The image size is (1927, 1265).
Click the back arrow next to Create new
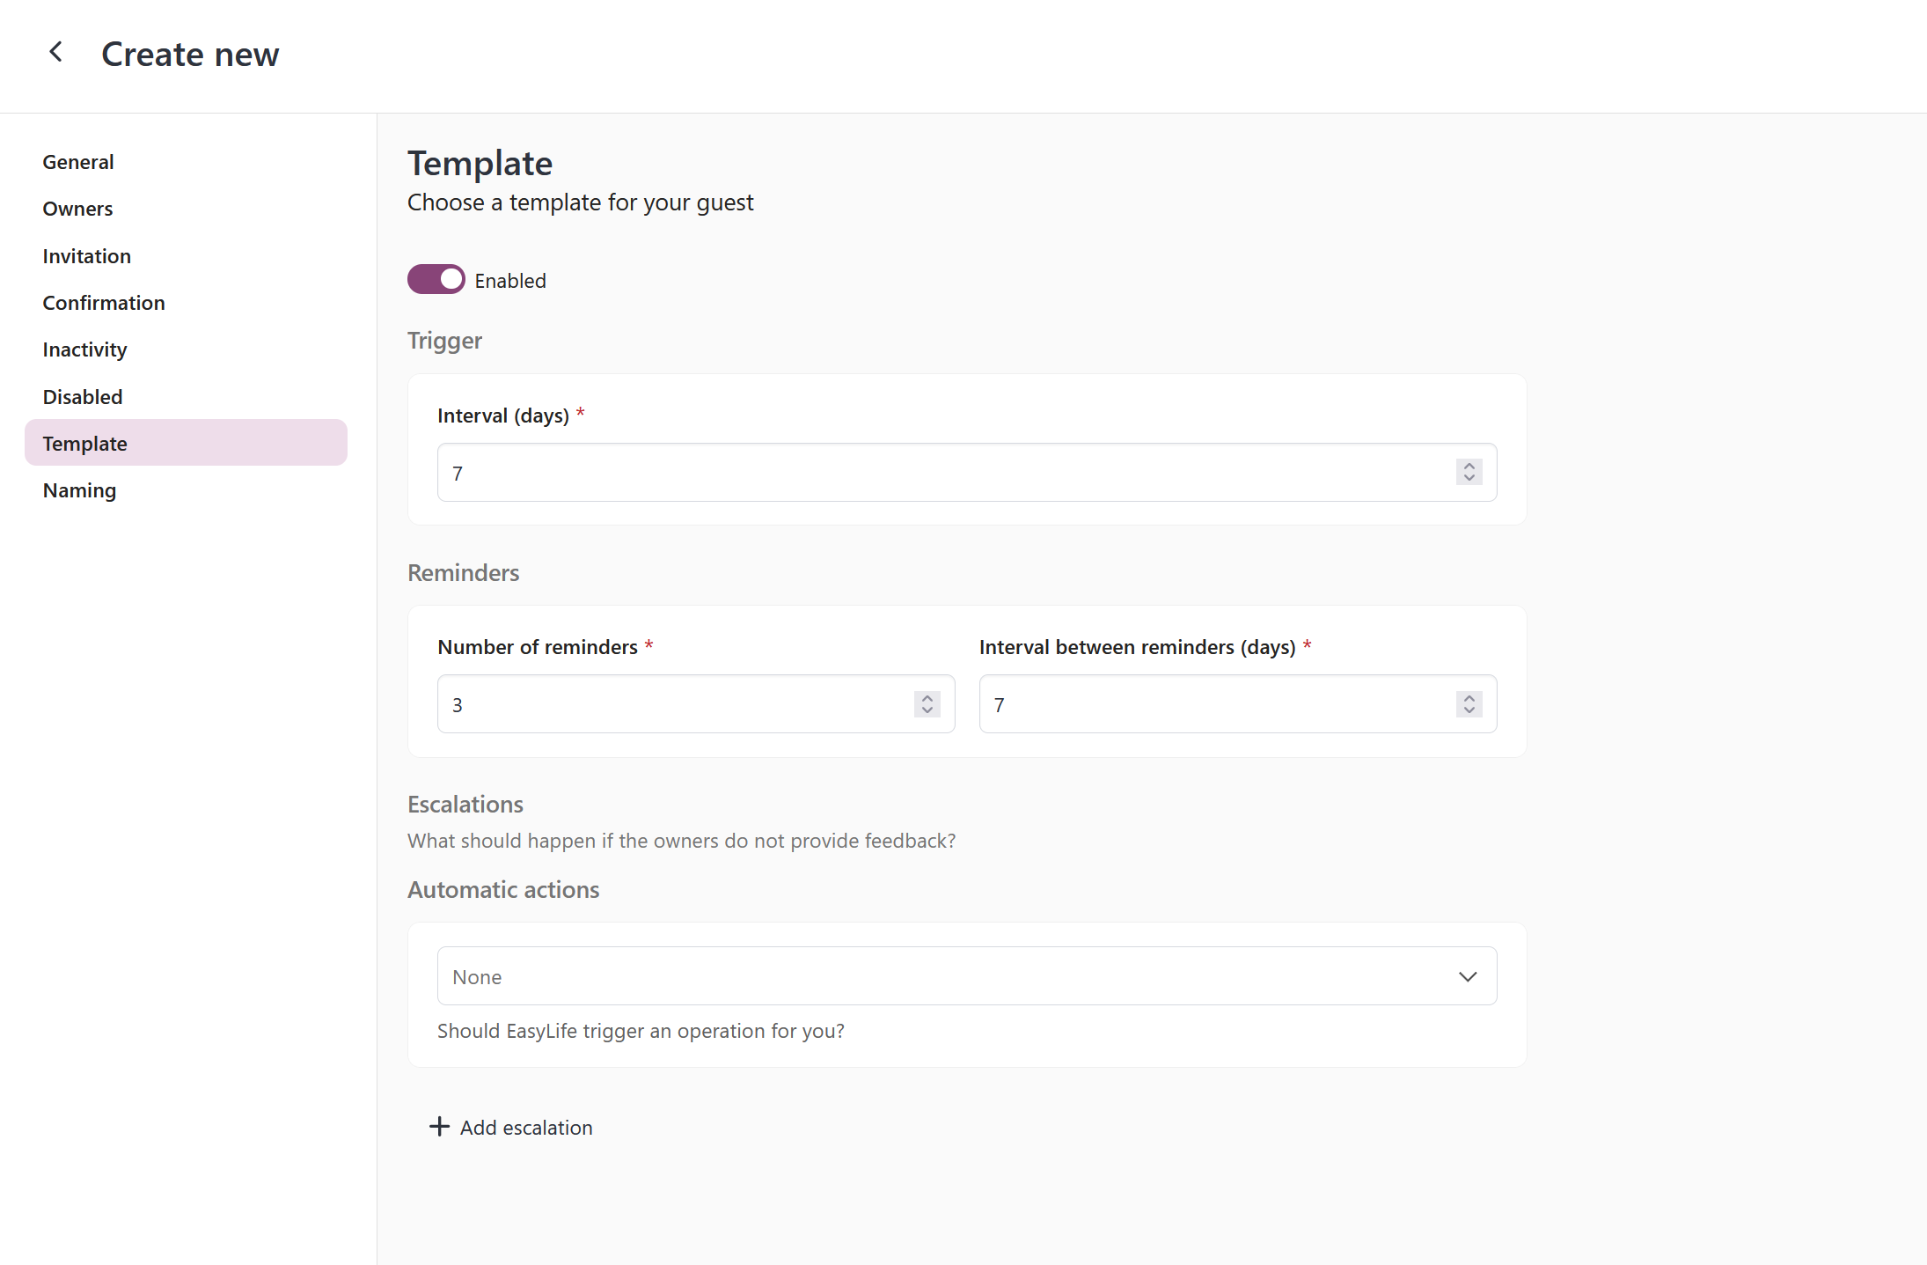click(56, 52)
